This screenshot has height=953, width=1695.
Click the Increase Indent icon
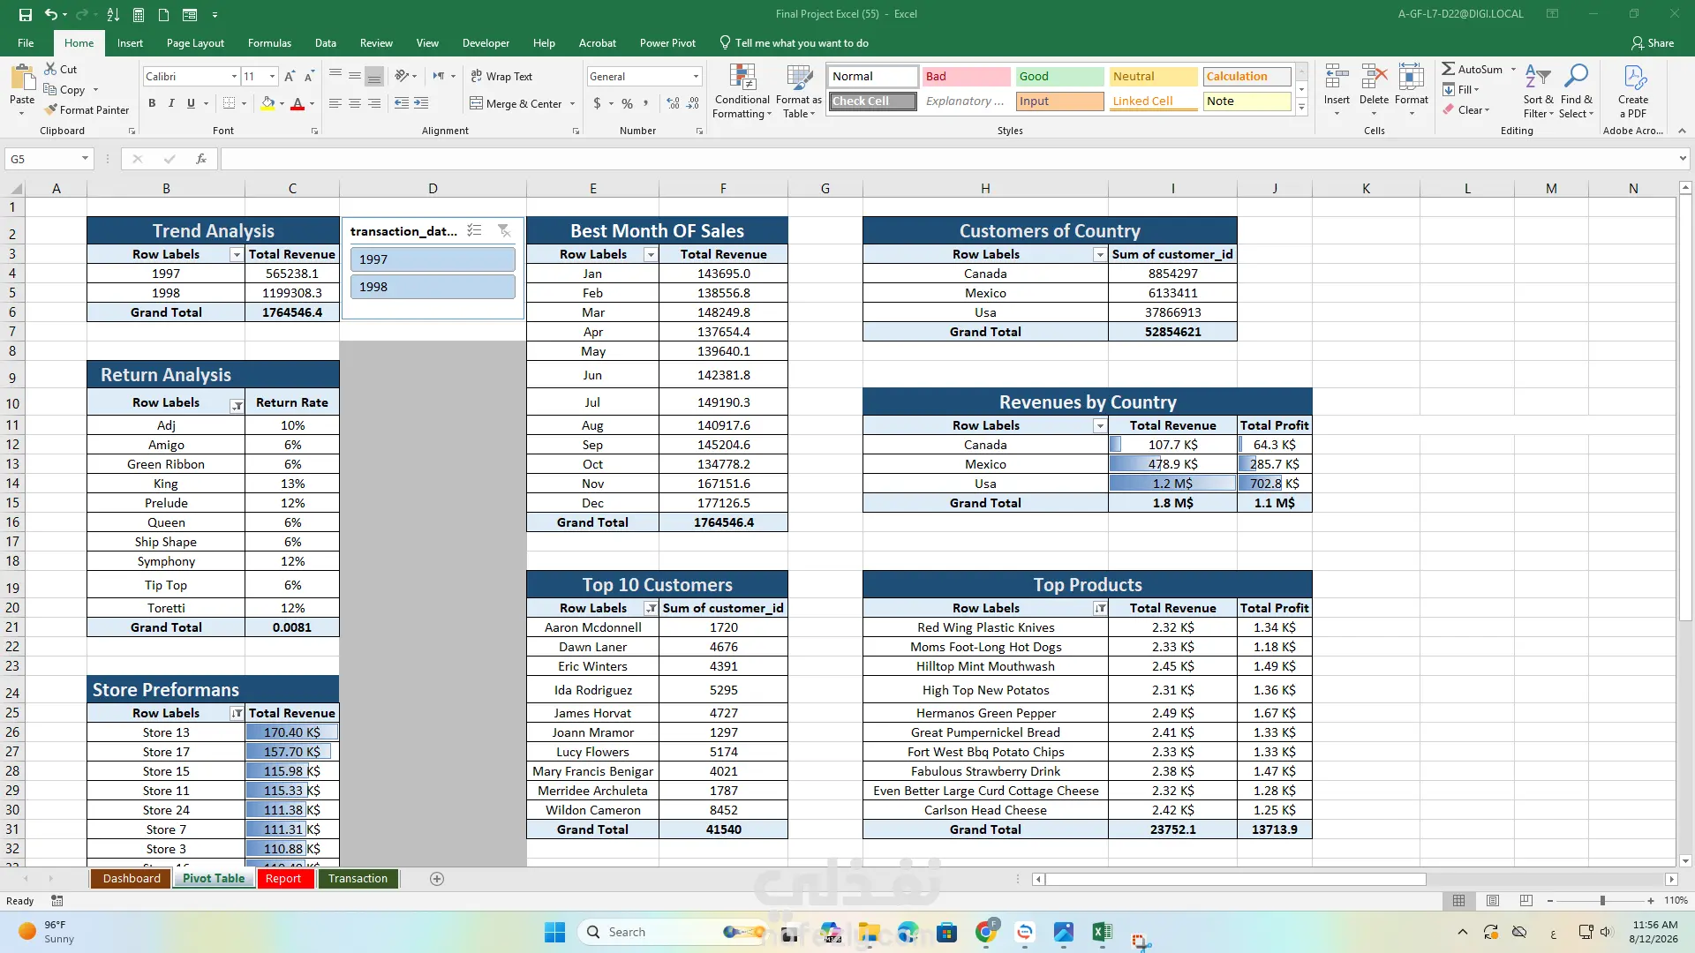point(421,103)
